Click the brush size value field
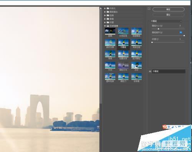The image size is (192, 152). click(x=180, y=26)
